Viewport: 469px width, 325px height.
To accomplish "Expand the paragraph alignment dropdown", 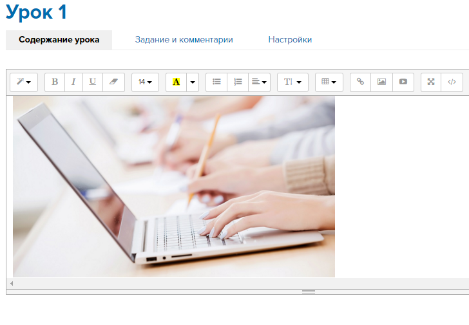I will pos(259,82).
